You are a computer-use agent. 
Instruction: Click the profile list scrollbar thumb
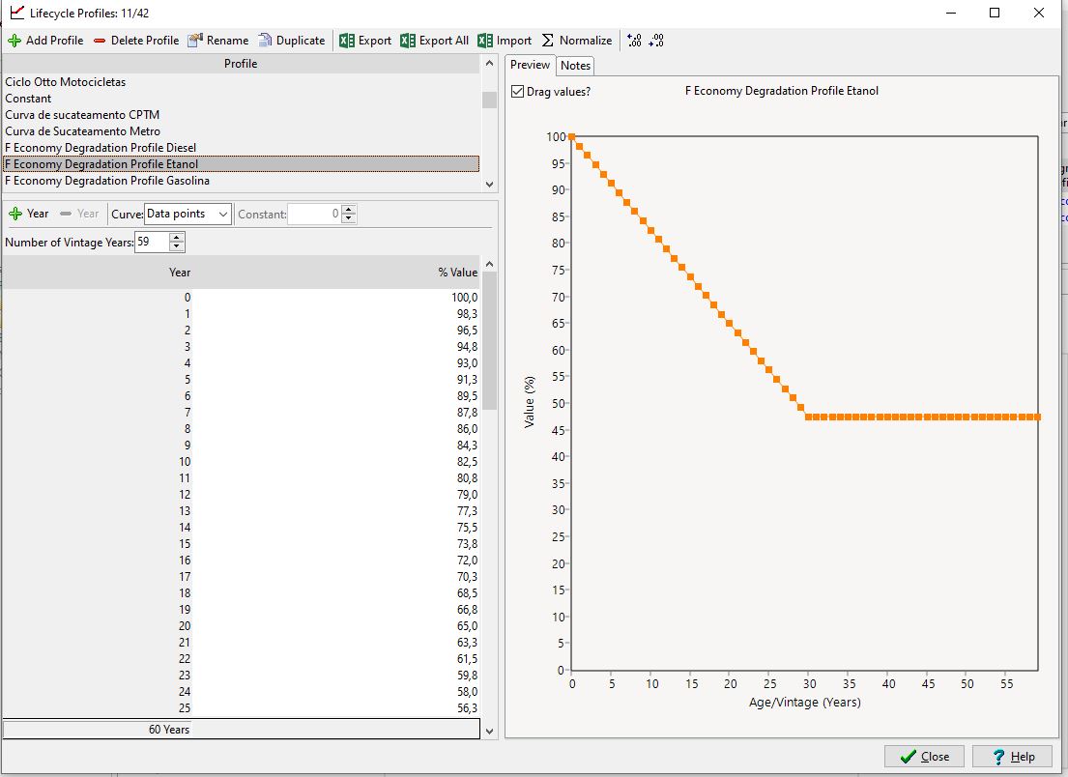pos(489,101)
